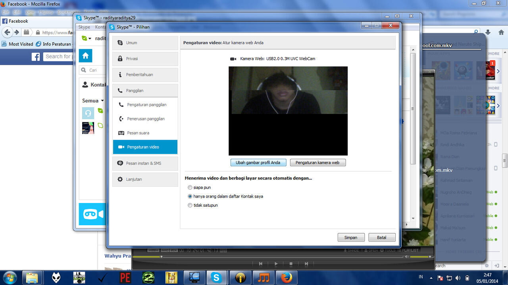Select 'hanya orang dalam daftar Kontak saya' option
Viewport: 508px width, 285px height.
coord(190,196)
